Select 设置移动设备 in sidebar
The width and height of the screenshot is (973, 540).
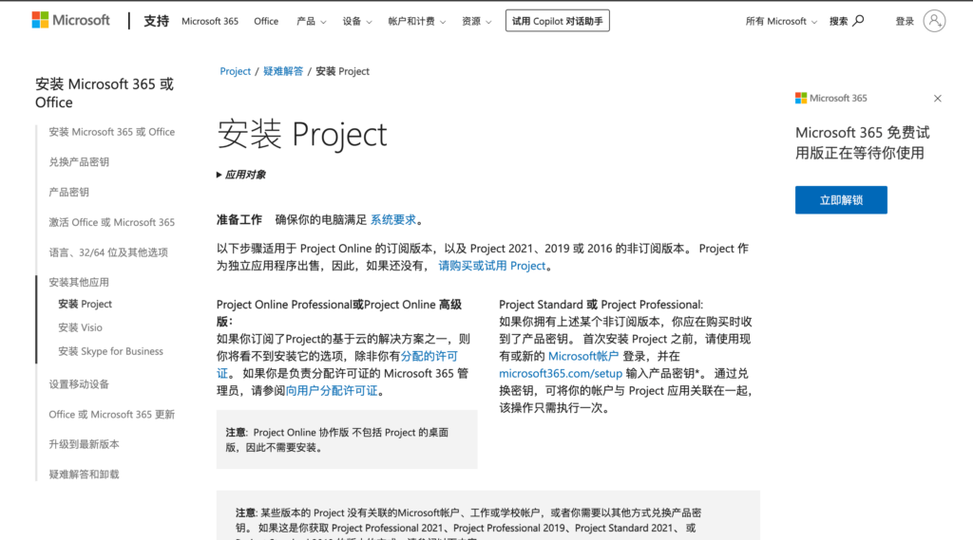pos(79,384)
